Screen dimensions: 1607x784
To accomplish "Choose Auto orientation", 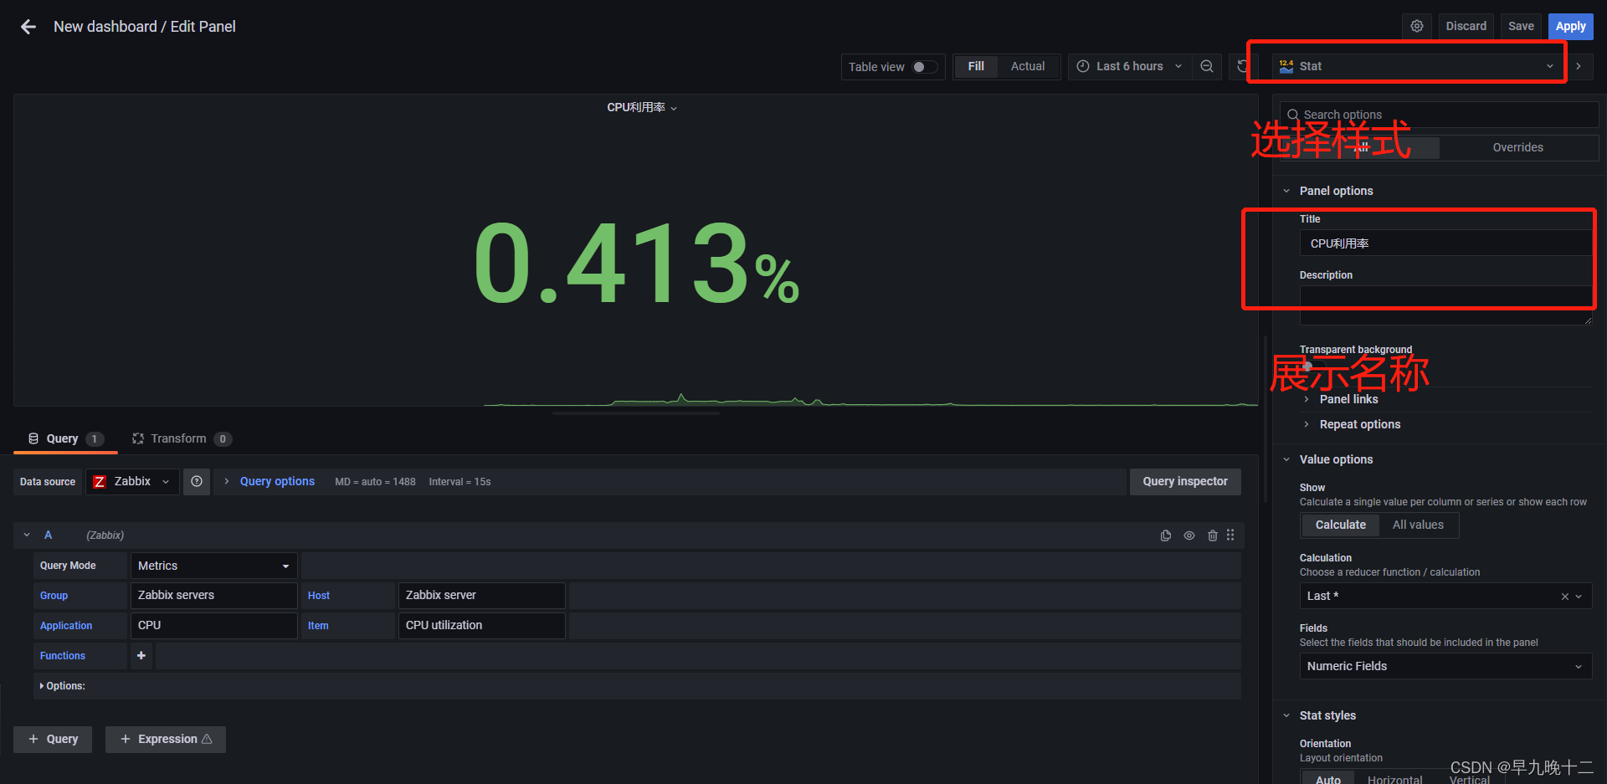I will 1328,779.
